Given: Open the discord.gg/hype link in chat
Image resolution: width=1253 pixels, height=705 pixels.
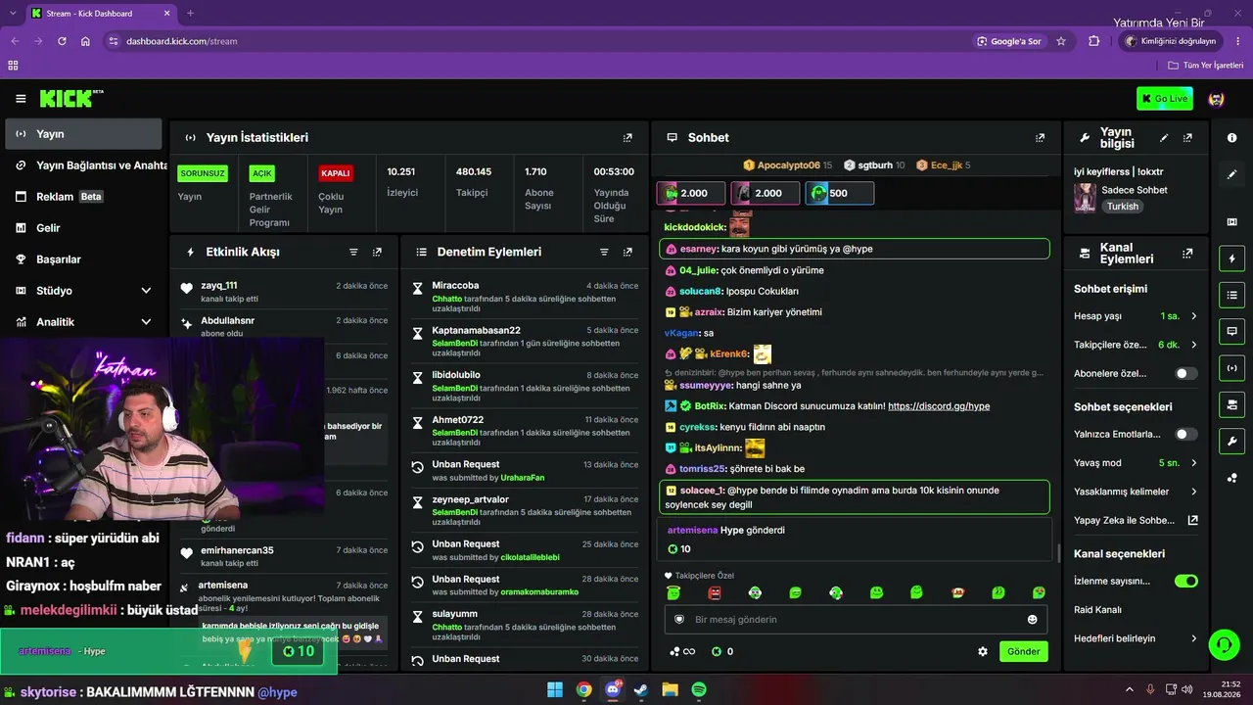Looking at the screenshot, I should 939,406.
